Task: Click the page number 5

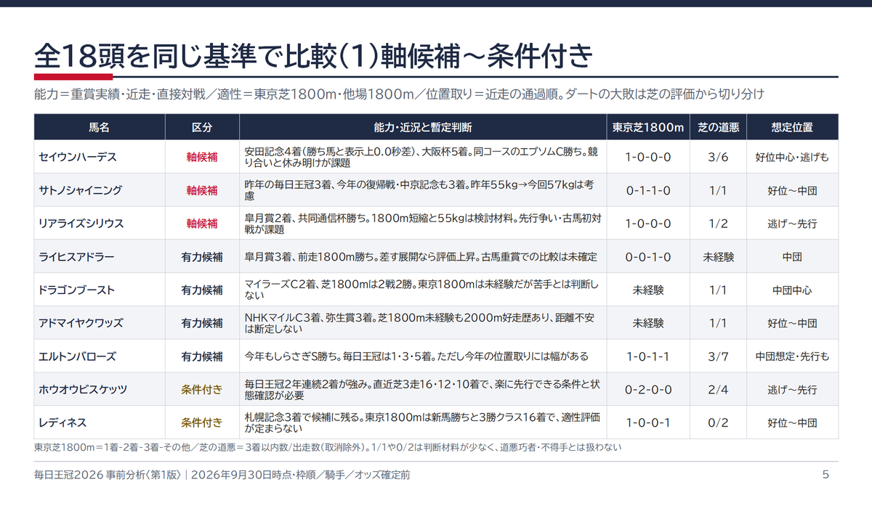Action: pos(825,475)
